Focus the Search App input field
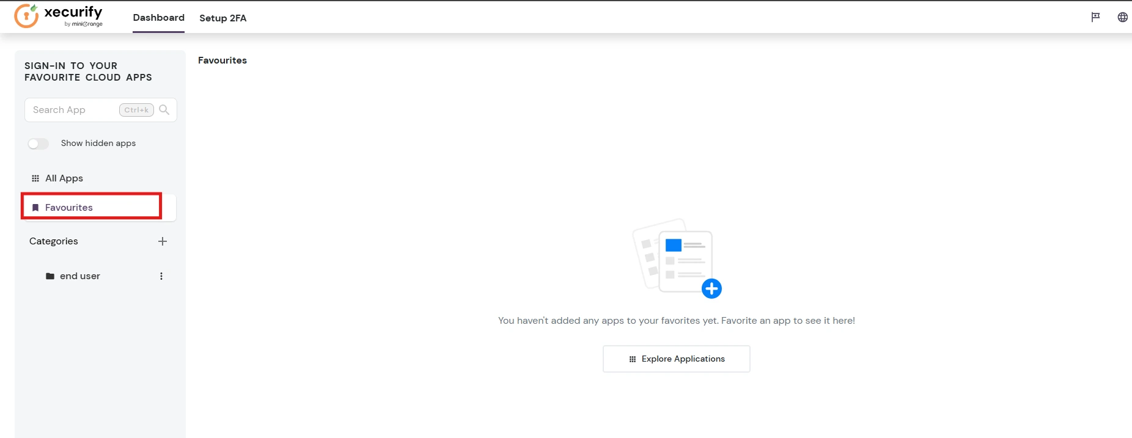 click(73, 110)
